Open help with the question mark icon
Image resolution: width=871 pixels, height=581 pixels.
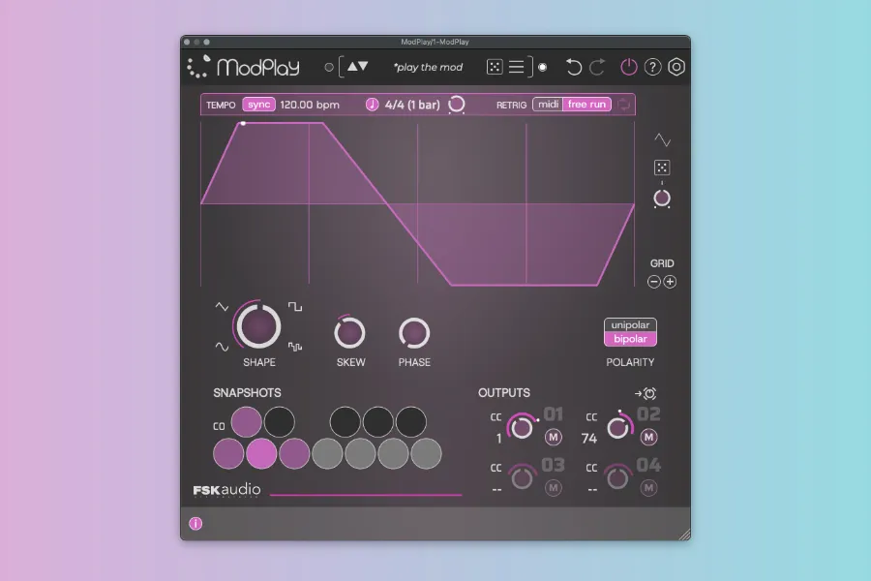point(653,67)
